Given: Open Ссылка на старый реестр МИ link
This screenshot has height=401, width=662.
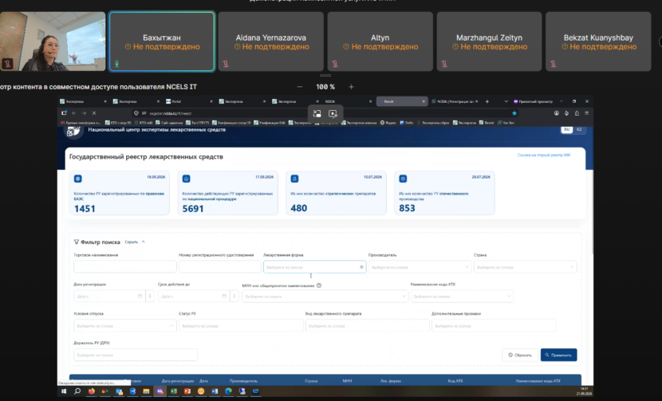Looking at the screenshot, I should pyautogui.click(x=544, y=155).
